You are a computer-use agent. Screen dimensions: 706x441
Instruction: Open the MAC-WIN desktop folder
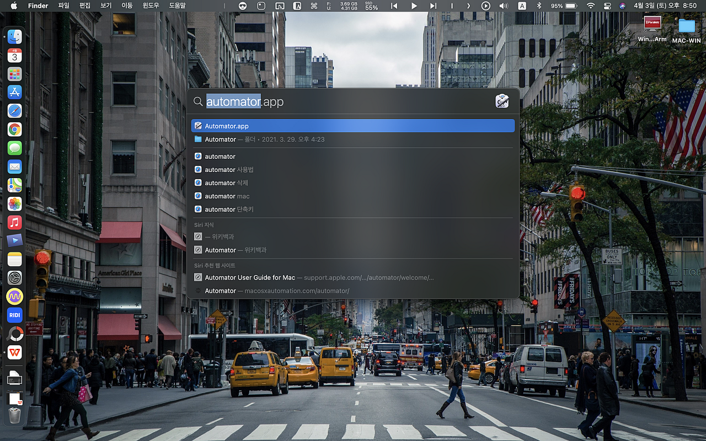(687, 30)
